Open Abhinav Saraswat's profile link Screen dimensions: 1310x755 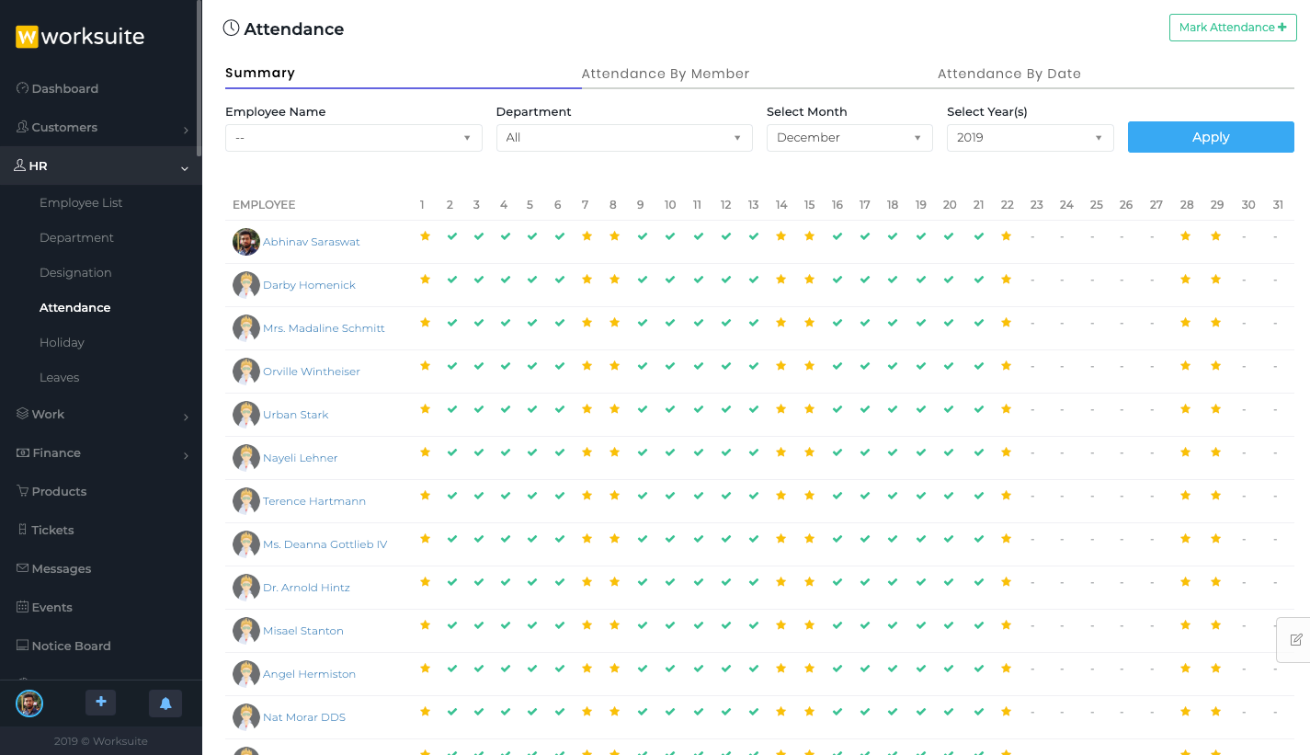pyautogui.click(x=312, y=242)
